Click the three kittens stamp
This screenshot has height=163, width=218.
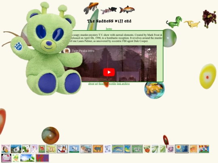click(x=51, y=149)
